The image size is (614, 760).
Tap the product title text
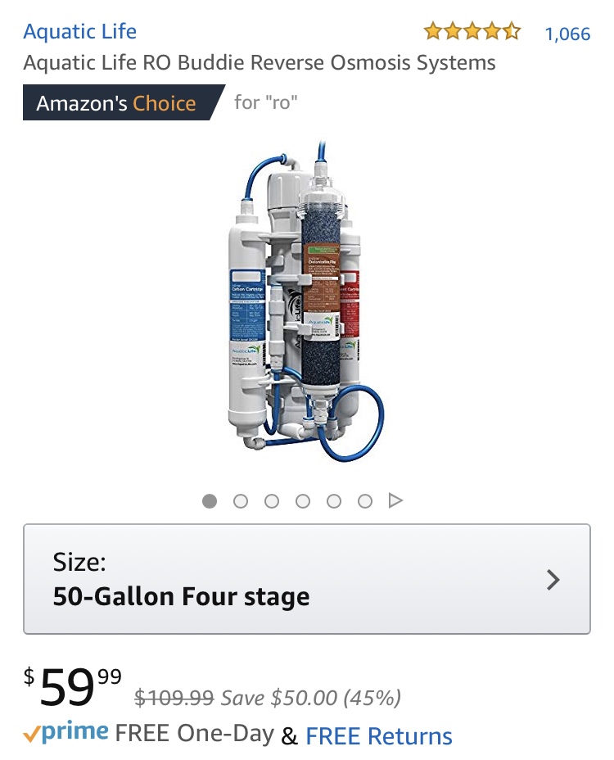pos(260,63)
